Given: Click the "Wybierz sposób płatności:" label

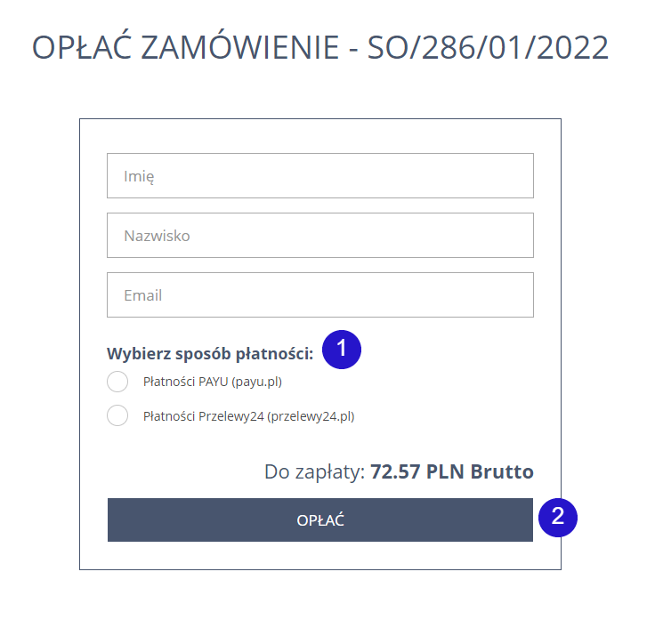Looking at the screenshot, I should 210,354.
